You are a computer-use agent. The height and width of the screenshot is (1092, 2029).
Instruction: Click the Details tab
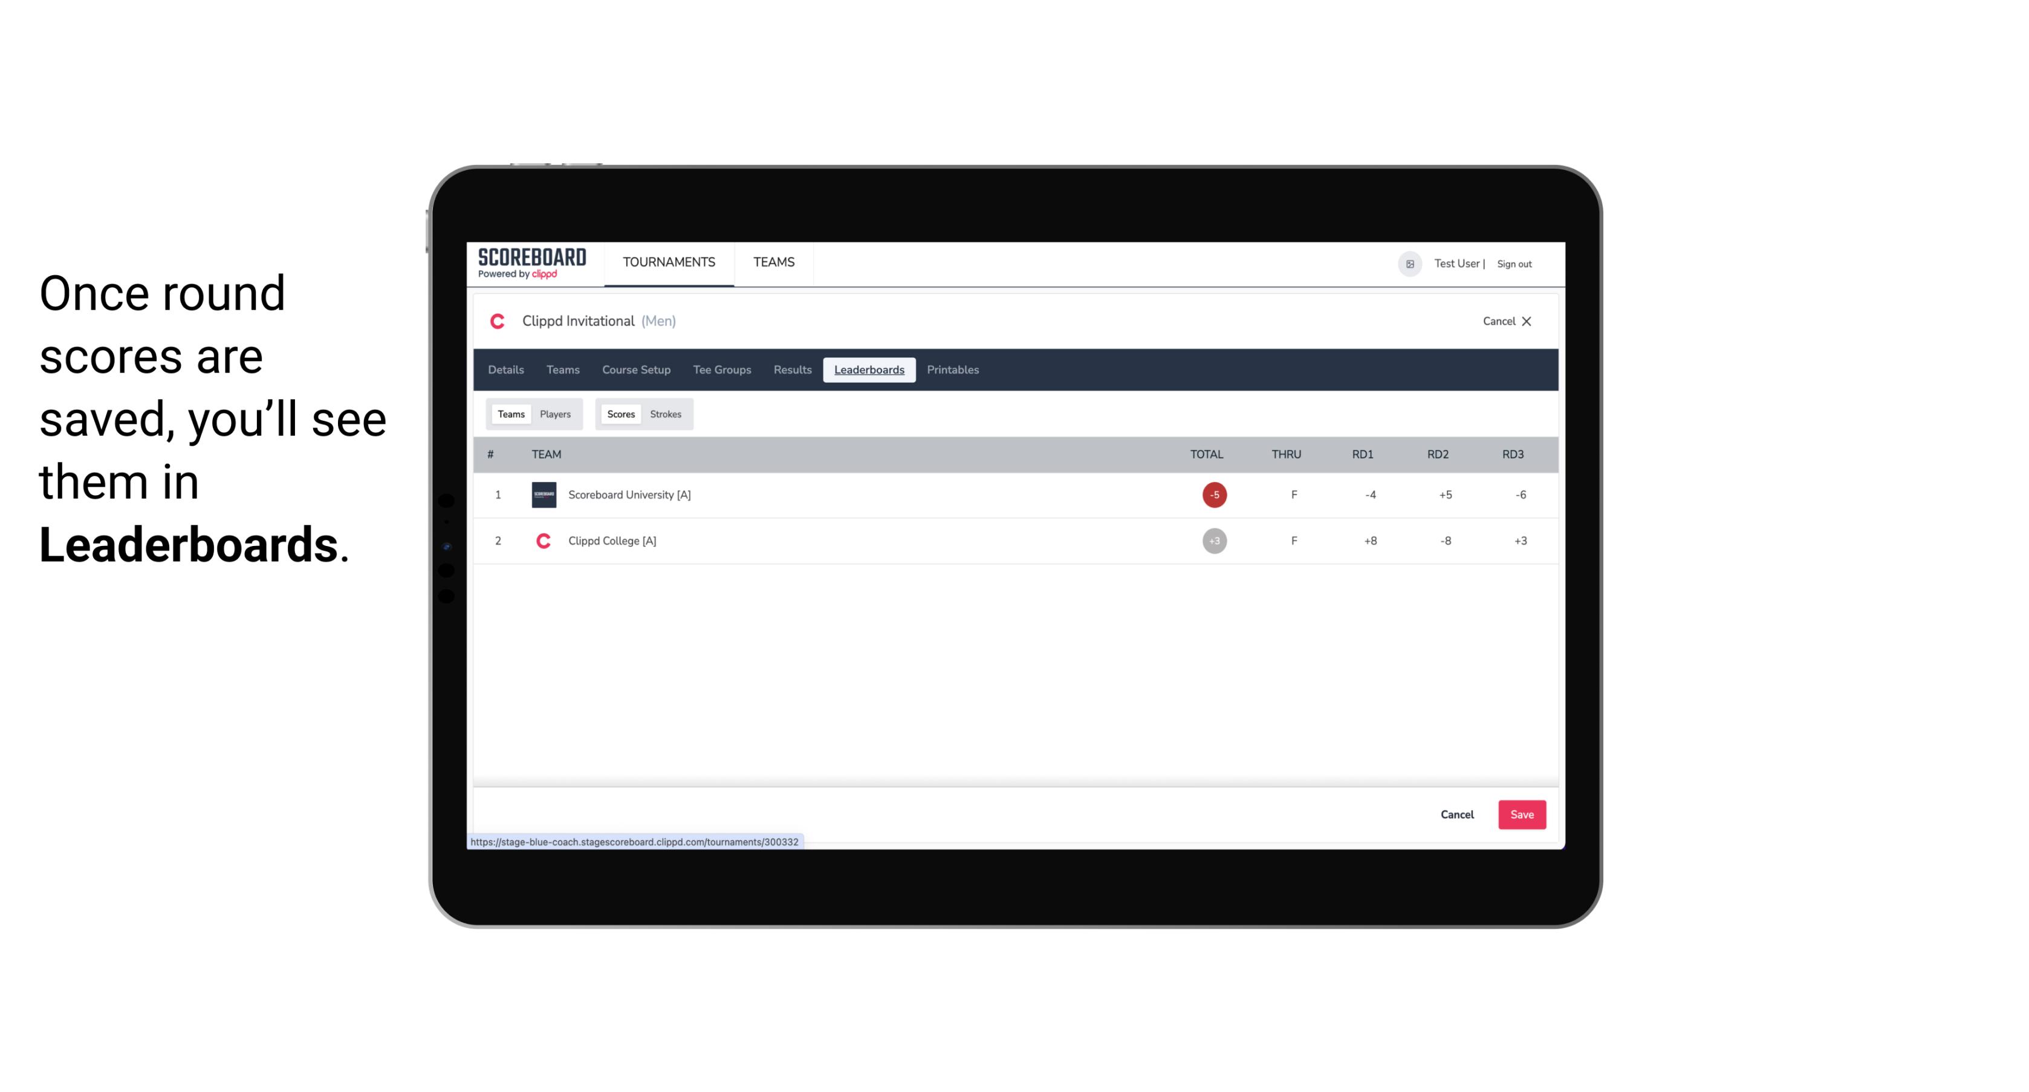(x=504, y=370)
